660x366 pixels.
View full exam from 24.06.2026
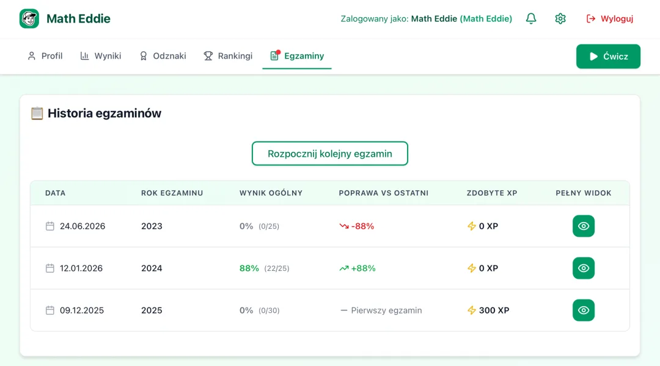[x=584, y=226]
